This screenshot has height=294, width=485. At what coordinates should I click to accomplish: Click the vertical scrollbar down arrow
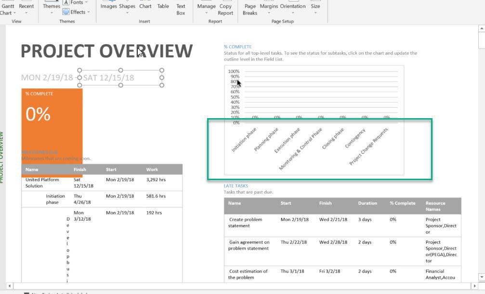tap(482, 277)
